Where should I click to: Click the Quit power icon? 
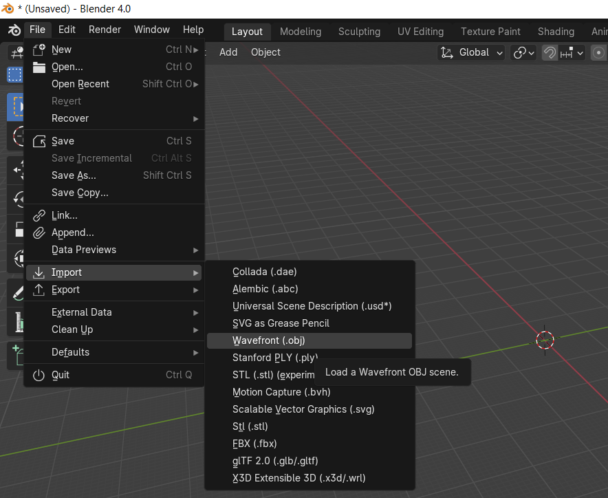39,375
